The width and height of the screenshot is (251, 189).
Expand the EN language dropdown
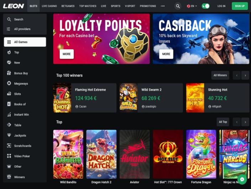coord(192,6)
